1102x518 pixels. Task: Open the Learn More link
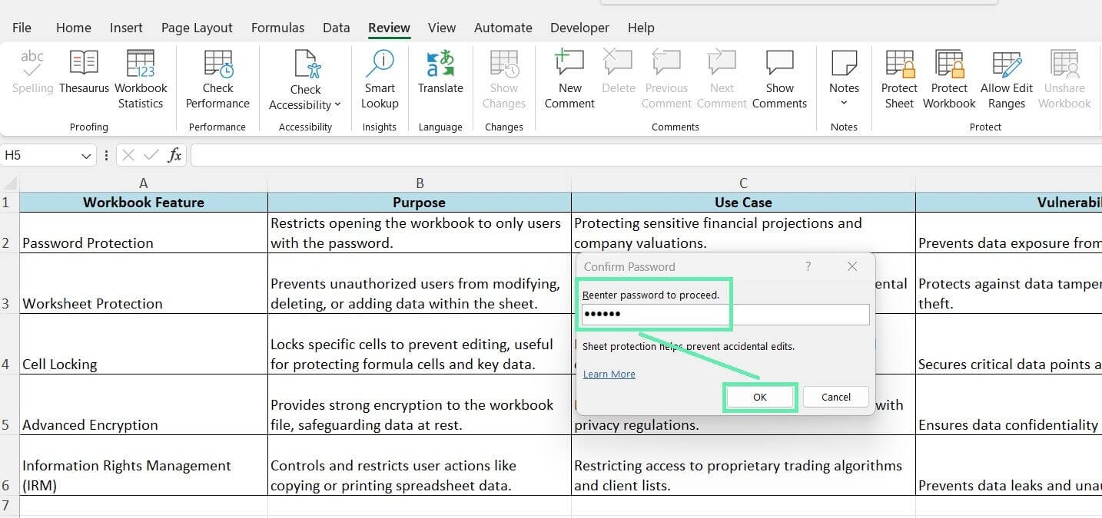click(609, 374)
